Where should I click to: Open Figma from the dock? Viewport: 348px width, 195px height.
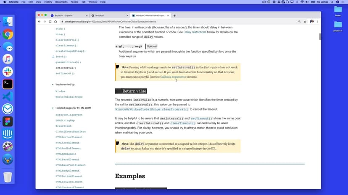click(8, 122)
